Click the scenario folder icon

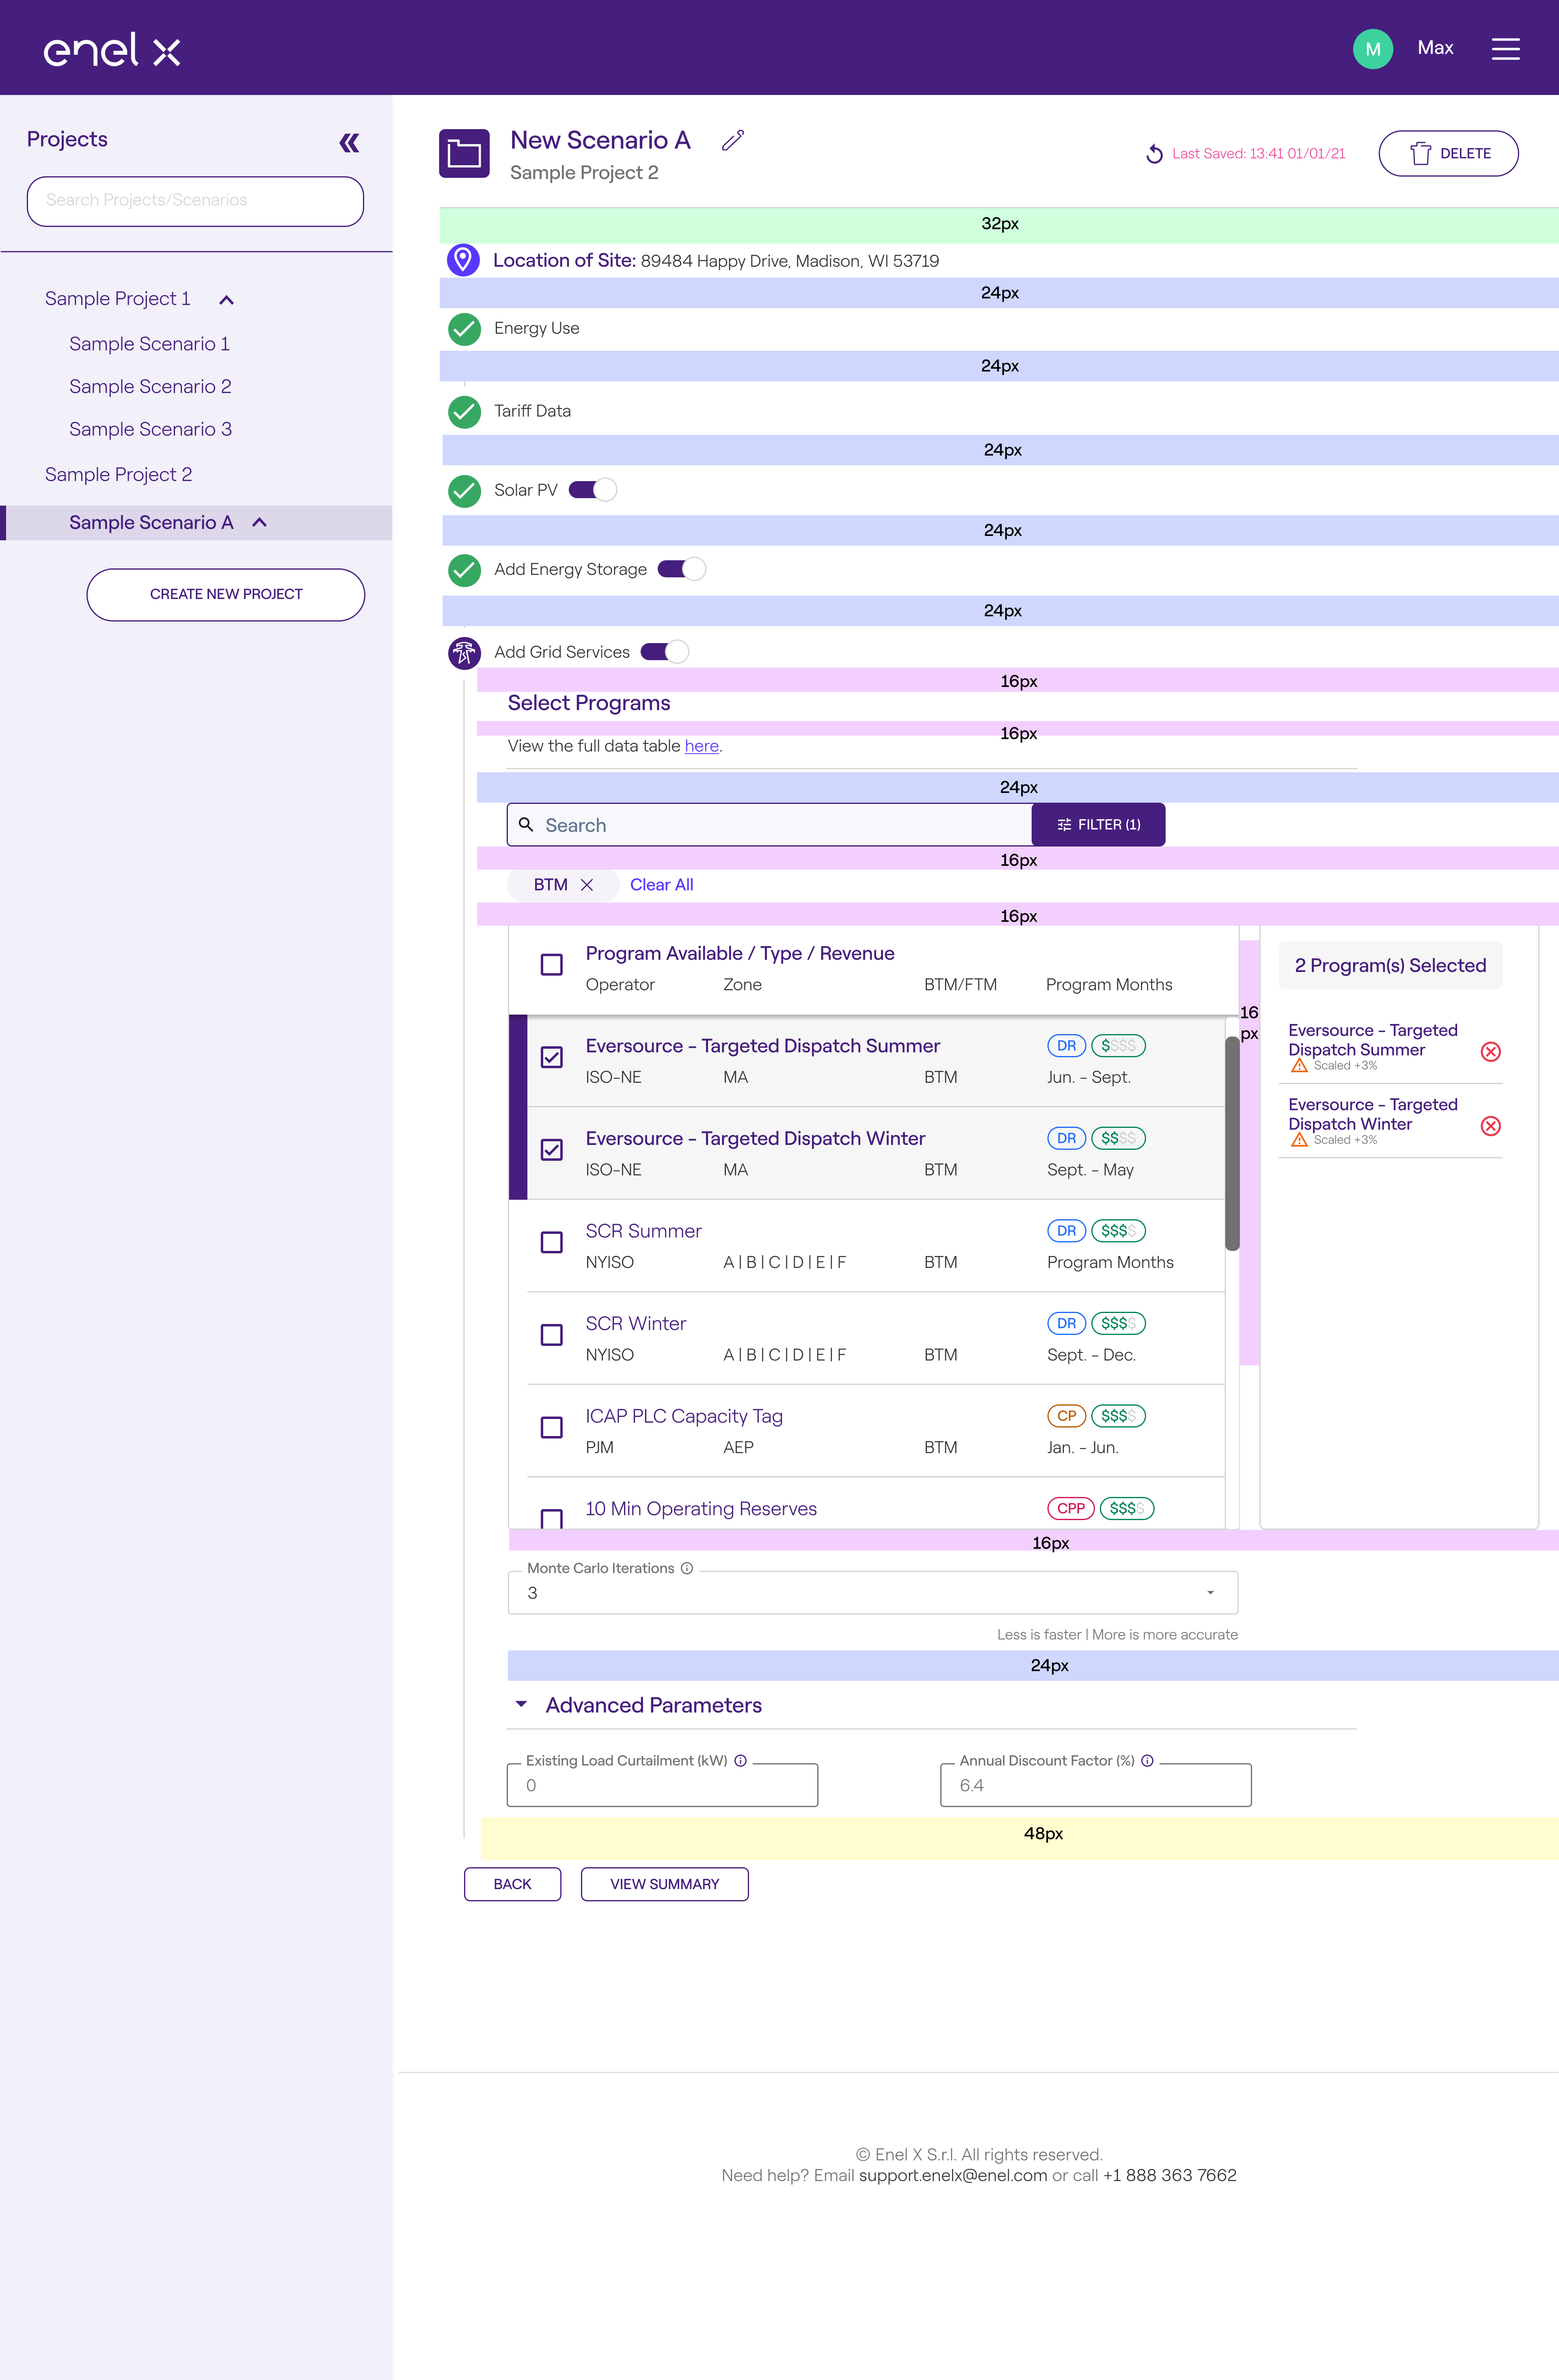coord(464,154)
